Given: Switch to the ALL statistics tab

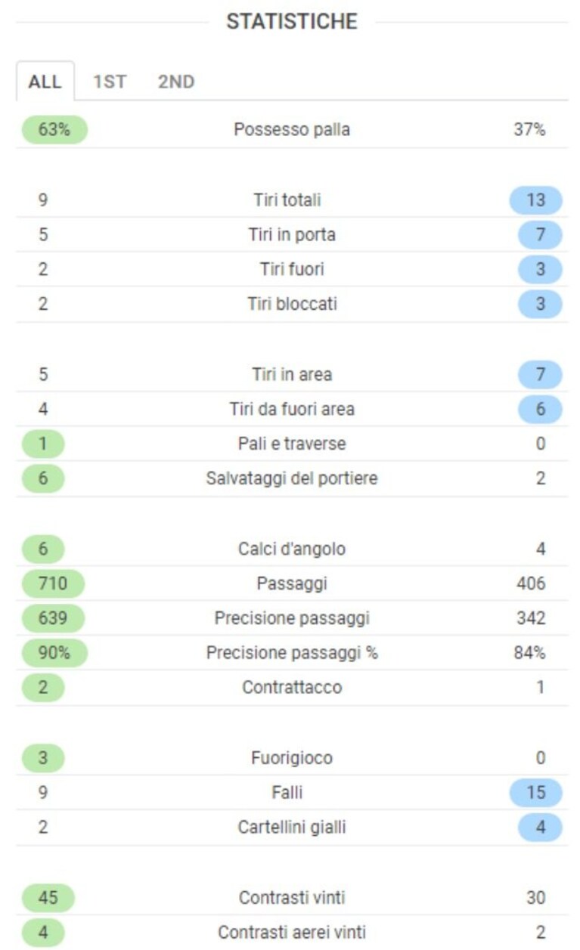Looking at the screenshot, I should [45, 82].
